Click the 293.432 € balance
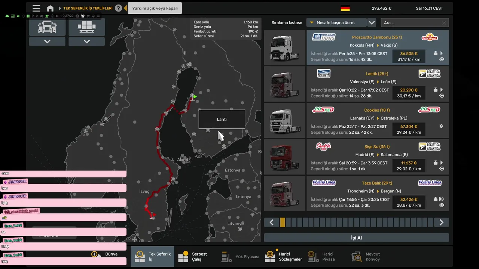Image resolution: width=479 pixels, height=269 pixels. [x=381, y=8]
